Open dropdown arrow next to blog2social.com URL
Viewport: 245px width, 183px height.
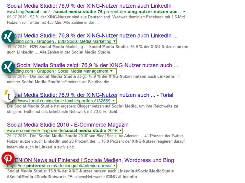click(184, 11)
